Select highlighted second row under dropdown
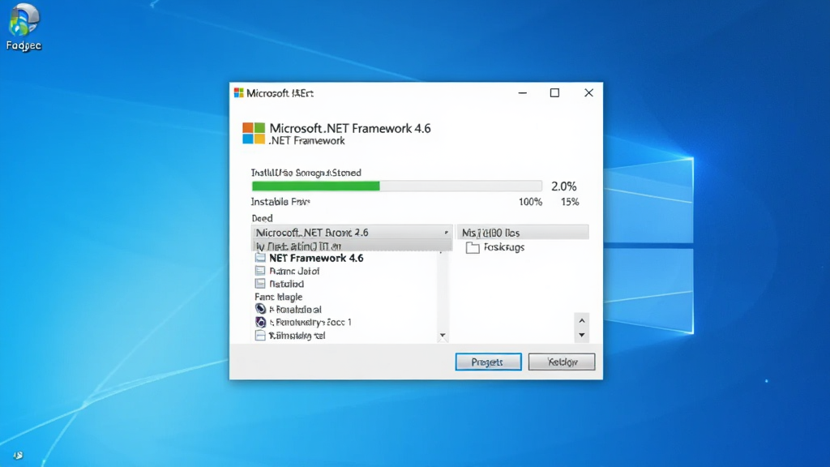830x467 pixels. (x=352, y=246)
